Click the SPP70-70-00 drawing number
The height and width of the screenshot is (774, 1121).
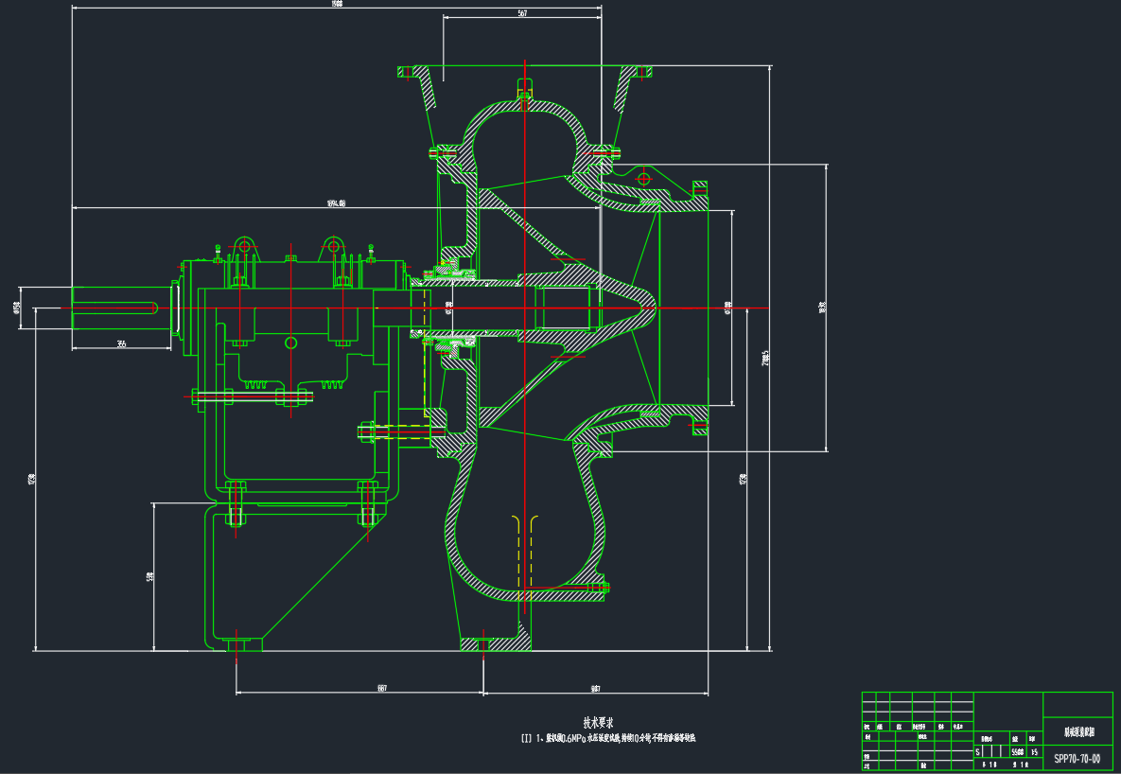point(1077,758)
